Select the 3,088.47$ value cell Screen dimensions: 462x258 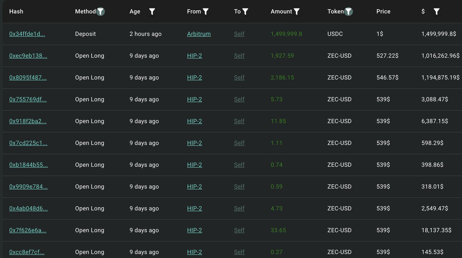pyautogui.click(x=435, y=99)
